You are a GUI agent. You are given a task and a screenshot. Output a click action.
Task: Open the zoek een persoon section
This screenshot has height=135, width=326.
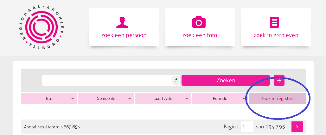(124, 27)
